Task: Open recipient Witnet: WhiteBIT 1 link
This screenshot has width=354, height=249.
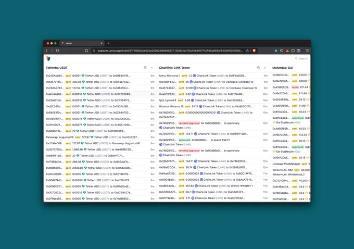Action: coord(242,186)
